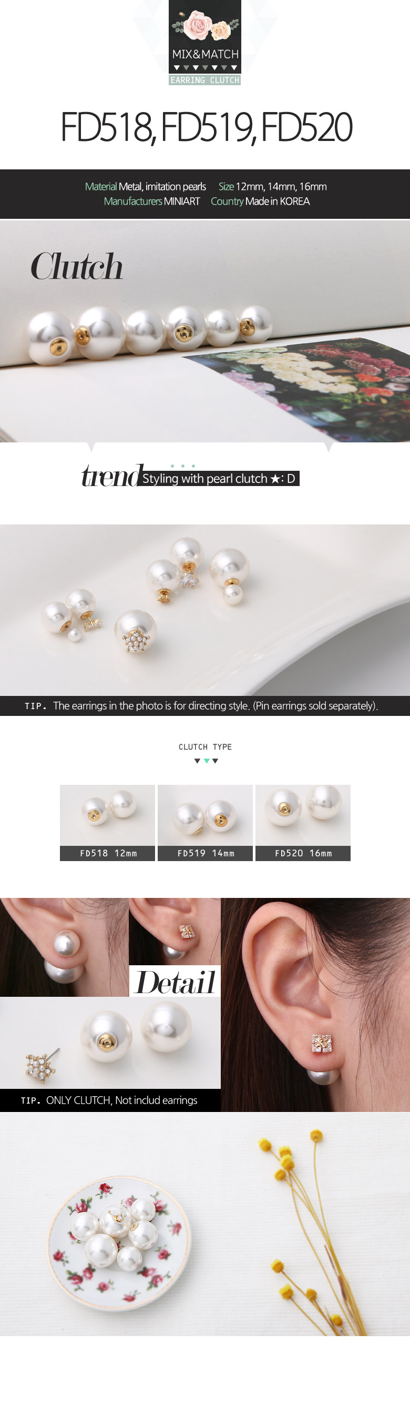Click the CLUTCH TYPE heading

tap(206, 747)
